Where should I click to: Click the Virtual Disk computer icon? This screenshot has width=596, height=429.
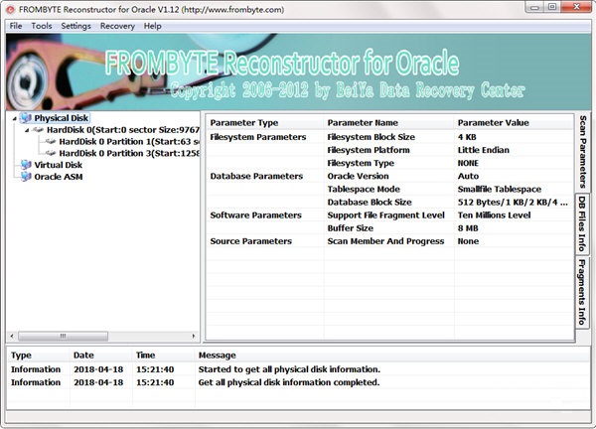[26, 165]
